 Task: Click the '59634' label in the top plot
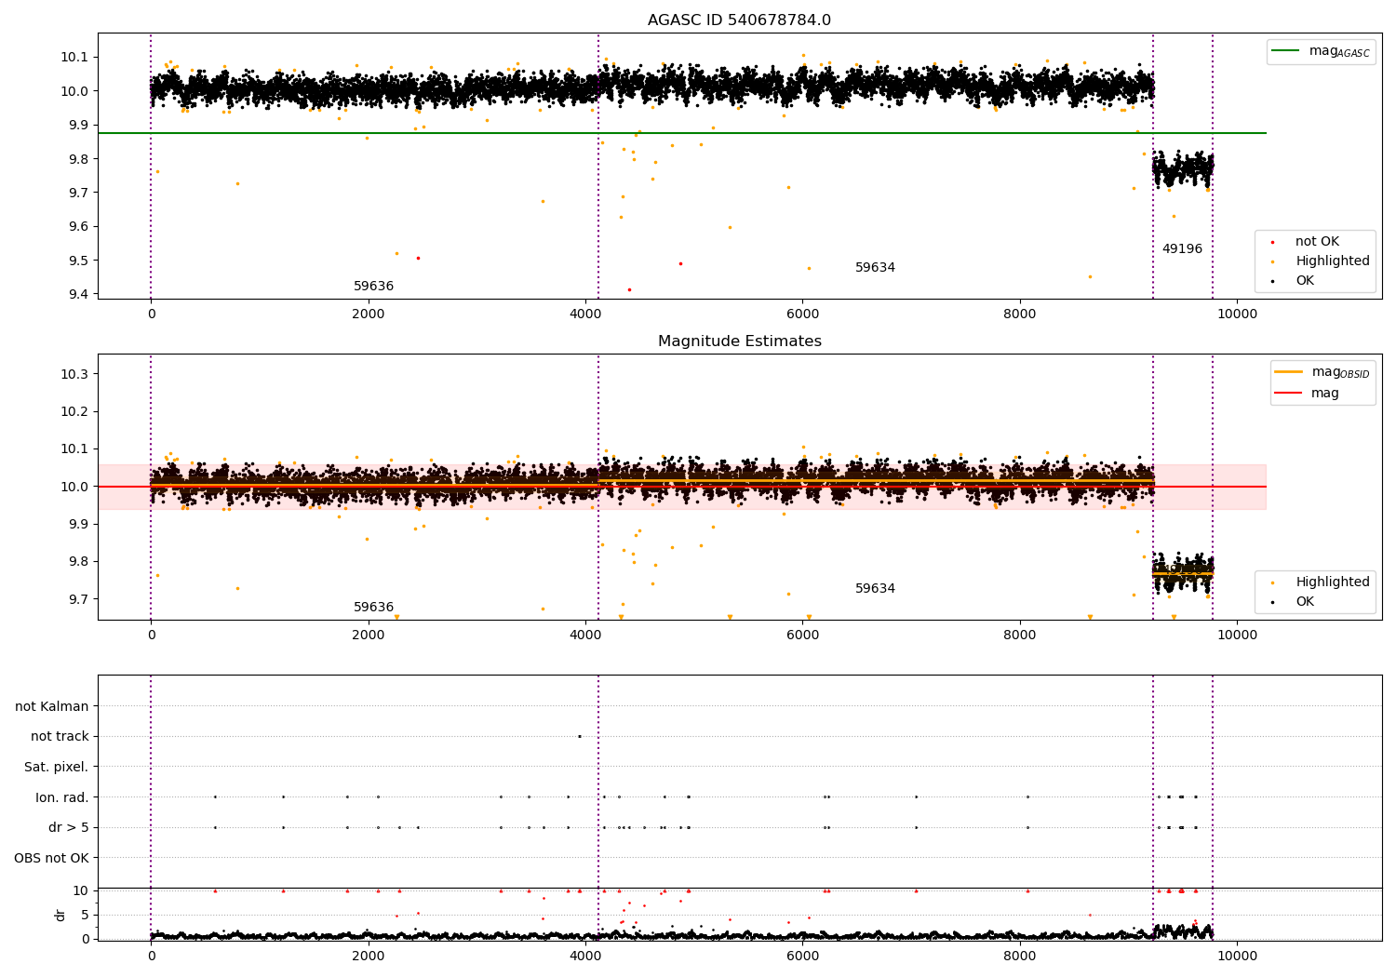pyautogui.click(x=875, y=268)
